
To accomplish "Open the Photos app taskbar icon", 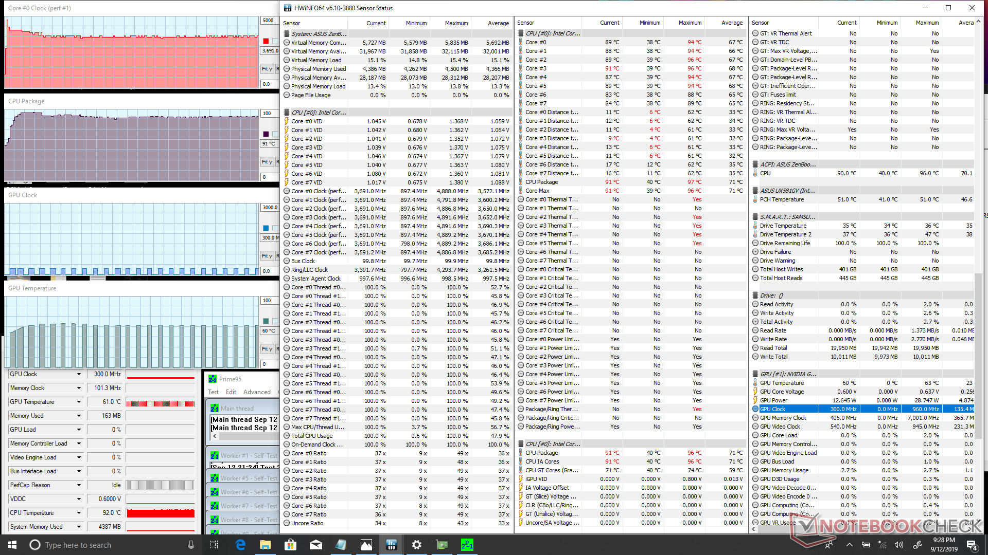I will click(366, 545).
